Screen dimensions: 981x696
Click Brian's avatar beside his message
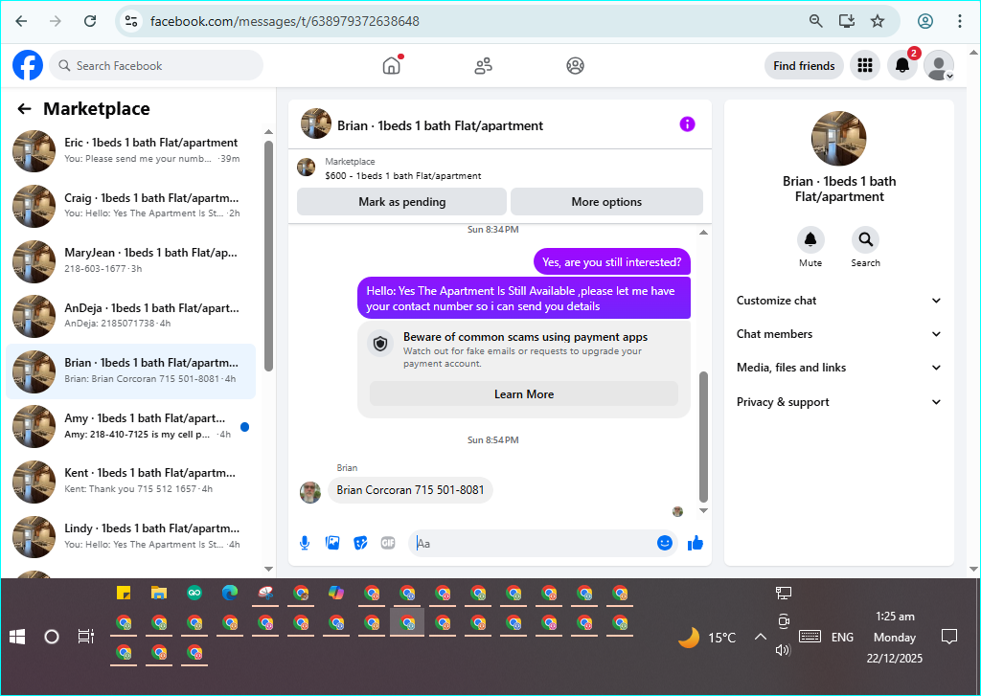click(310, 493)
